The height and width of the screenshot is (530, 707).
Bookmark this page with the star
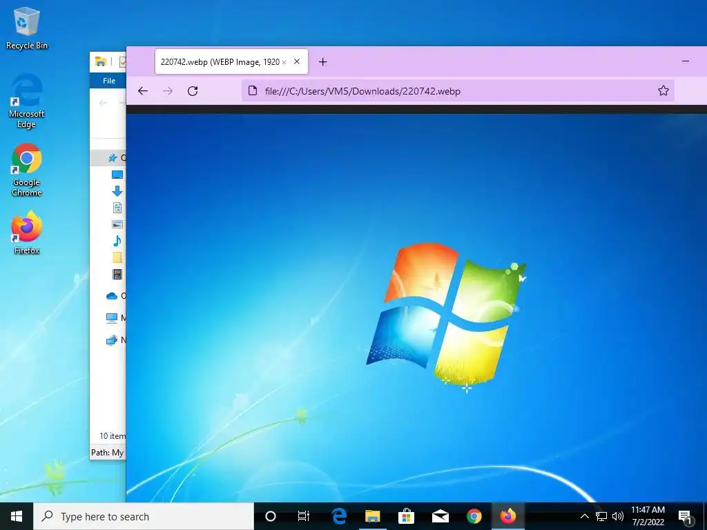tap(663, 90)
